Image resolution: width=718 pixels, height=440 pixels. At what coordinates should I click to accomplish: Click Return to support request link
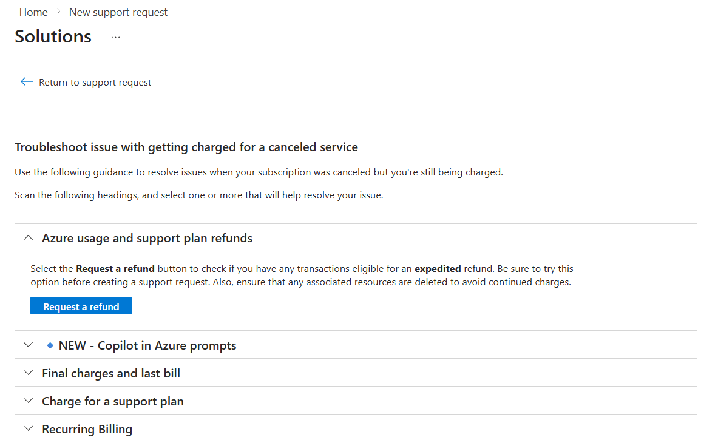(x=95, y=83)
